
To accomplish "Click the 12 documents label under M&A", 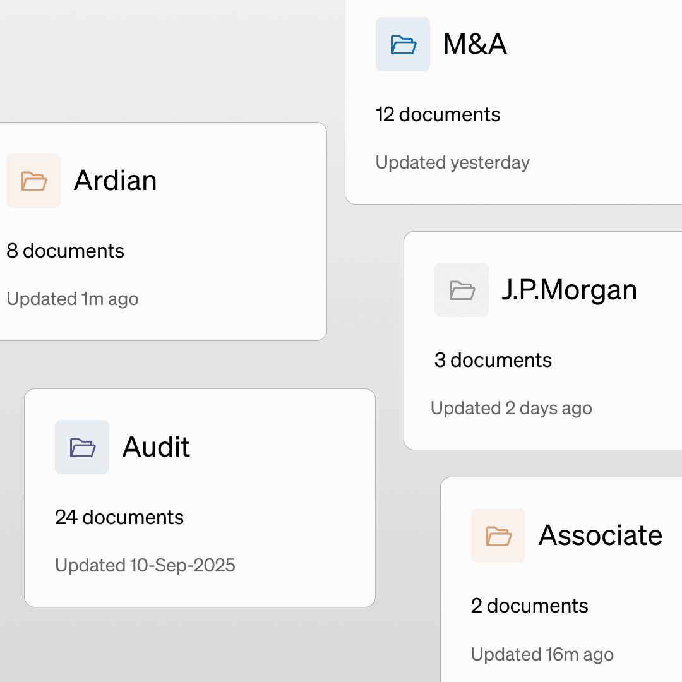I will pos(438,114).
